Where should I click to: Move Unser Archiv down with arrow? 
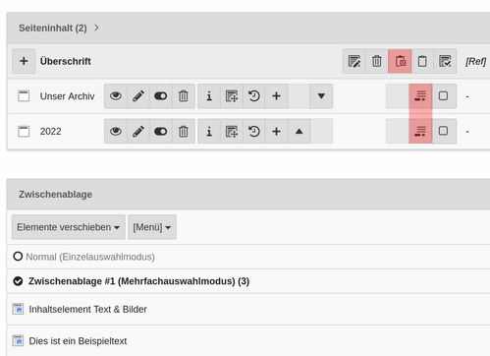pos(321,96)
